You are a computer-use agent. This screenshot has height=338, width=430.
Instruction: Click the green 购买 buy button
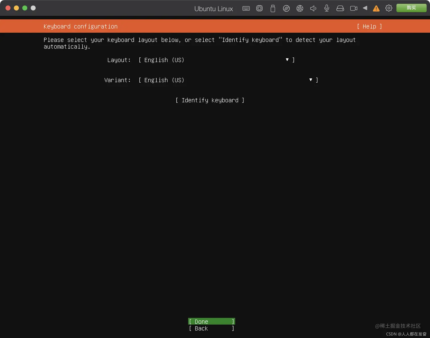pos(411,8)
